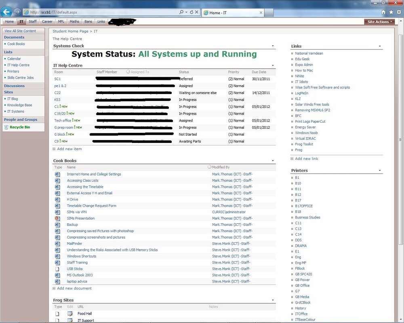Sort help centre by Status column
The height and width of the screenshot is (323, 404).
pos(184,72)
